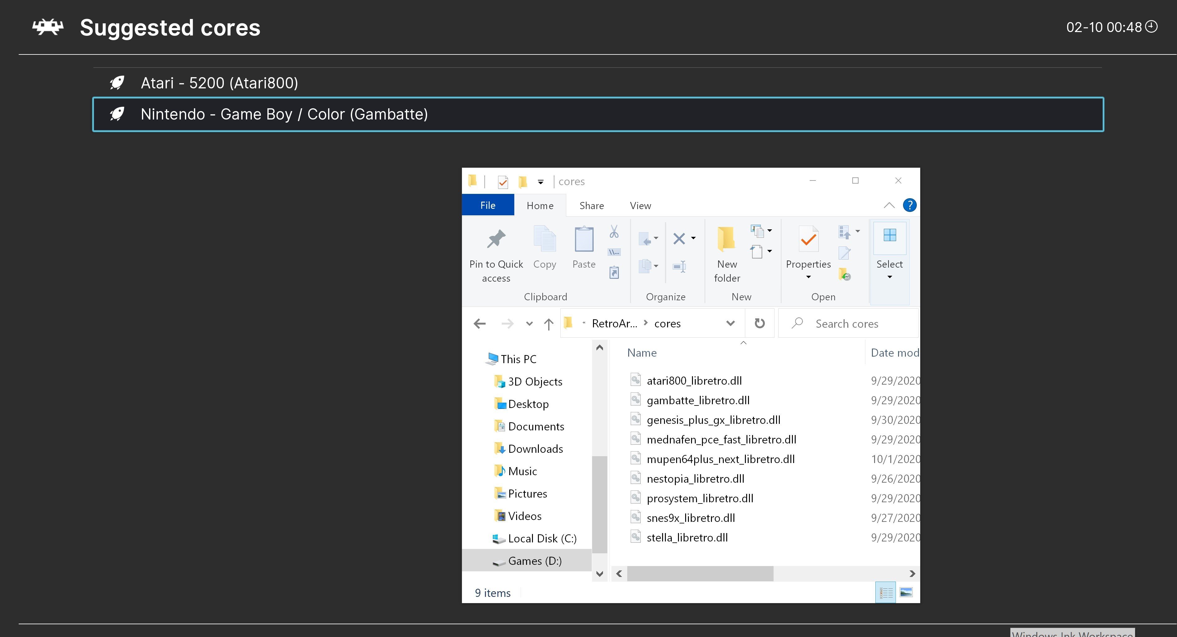
Task: Select Games (D:) in the navigation pane
Action: (527, 560)
